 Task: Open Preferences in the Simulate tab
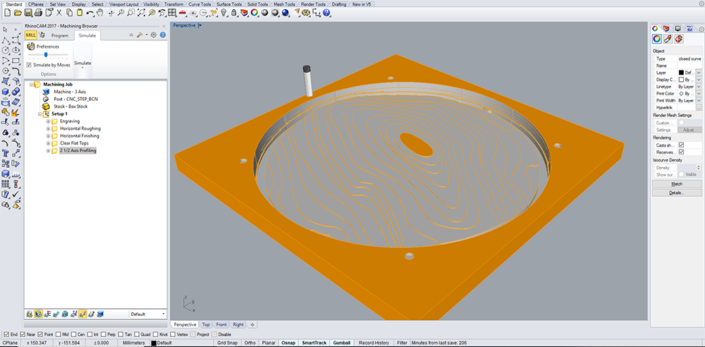click(43, 47)
